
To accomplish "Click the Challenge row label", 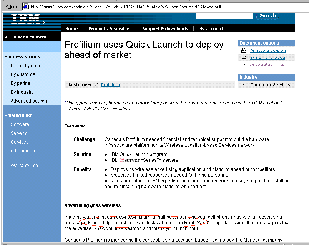I will [84, 139].
